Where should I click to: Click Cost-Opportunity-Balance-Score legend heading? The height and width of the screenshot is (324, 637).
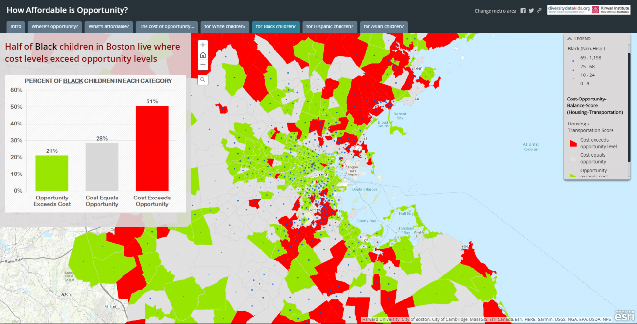pyautogui.click(x=595, y=105)
